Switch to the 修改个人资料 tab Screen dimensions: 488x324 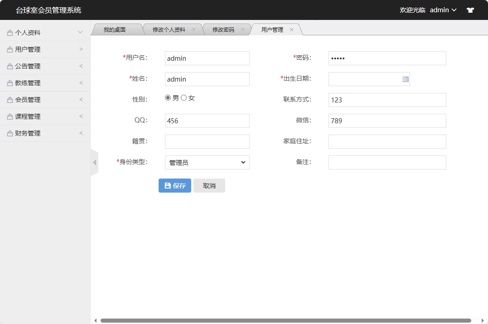[x=168, y=29]
